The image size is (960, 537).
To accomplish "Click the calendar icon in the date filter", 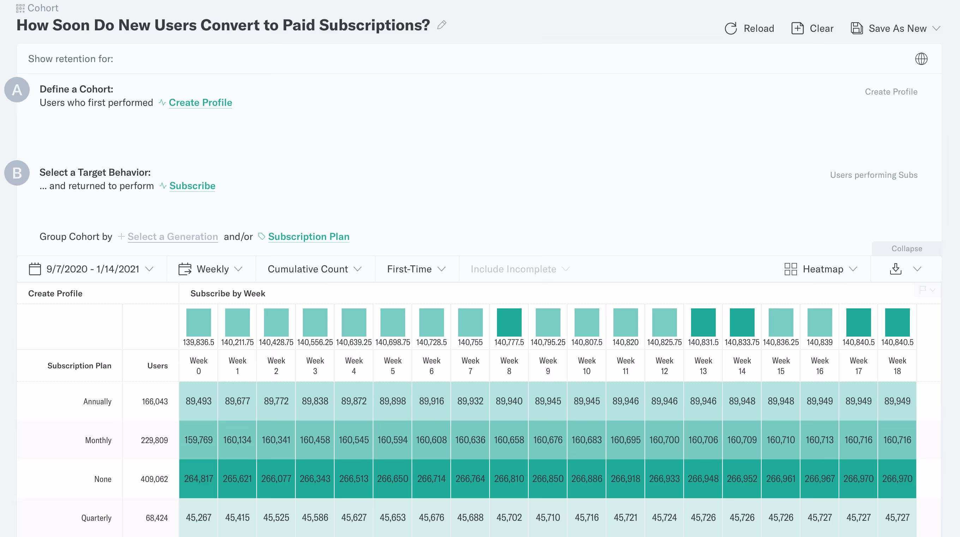I will pos(34,269).
